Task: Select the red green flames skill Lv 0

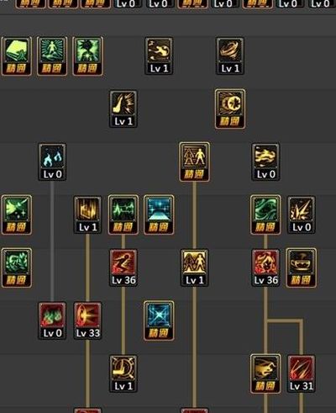Action: [52, 320]
